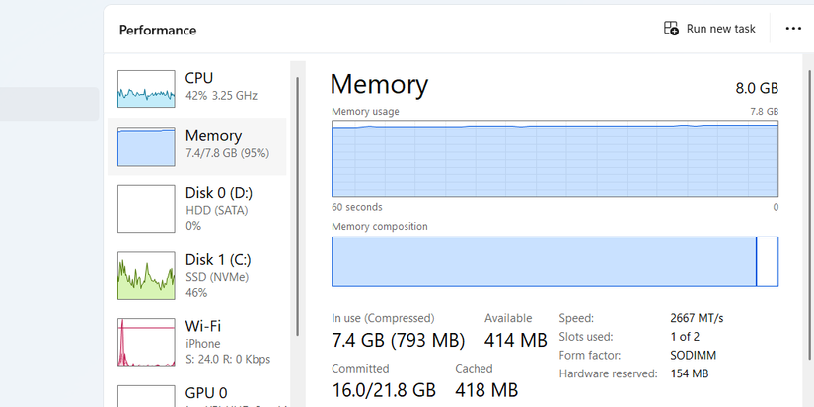Open the three-dot more options menu
Image resolution: width=814 pixels, height=407 pixels.
(x=793, y=29)
